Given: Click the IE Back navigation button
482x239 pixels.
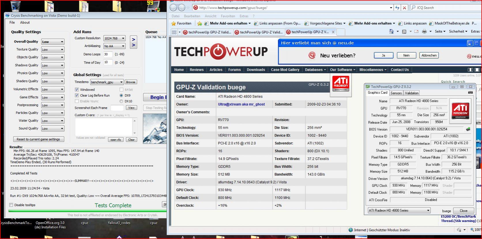Looking at the screenshot, I should pyautogui.click(x=174, y=8).
